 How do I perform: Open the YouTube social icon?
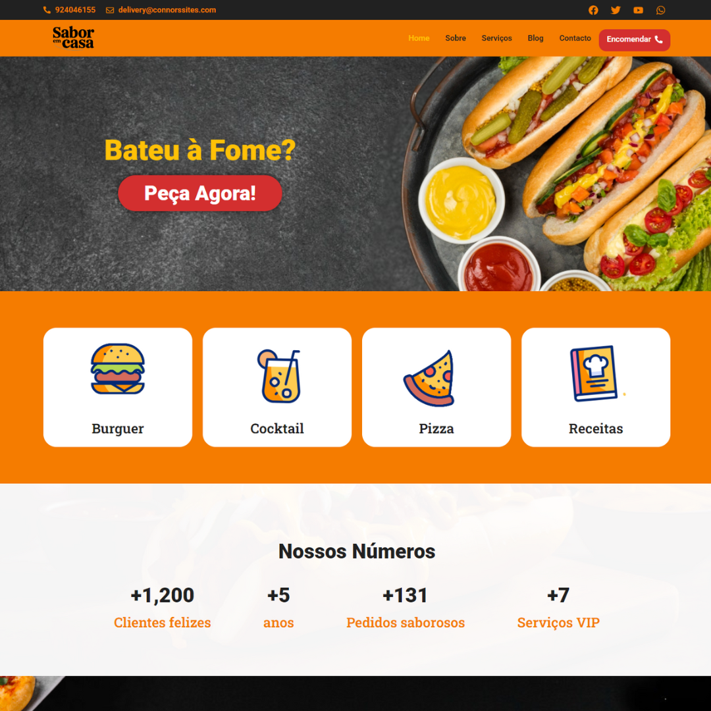pyautogui.click(x=638, y=10)
